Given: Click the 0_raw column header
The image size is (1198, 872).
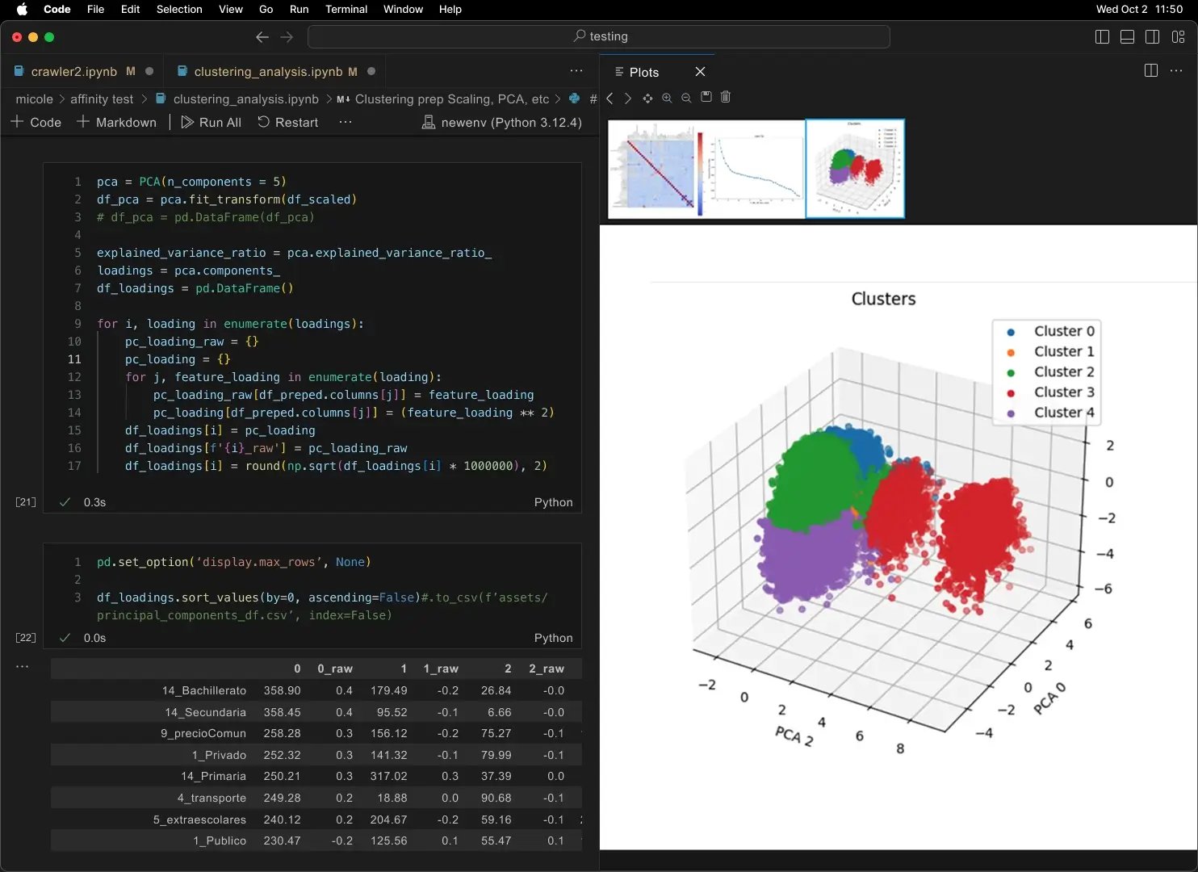Looking at the screenshot, I should tap(335, 669).
